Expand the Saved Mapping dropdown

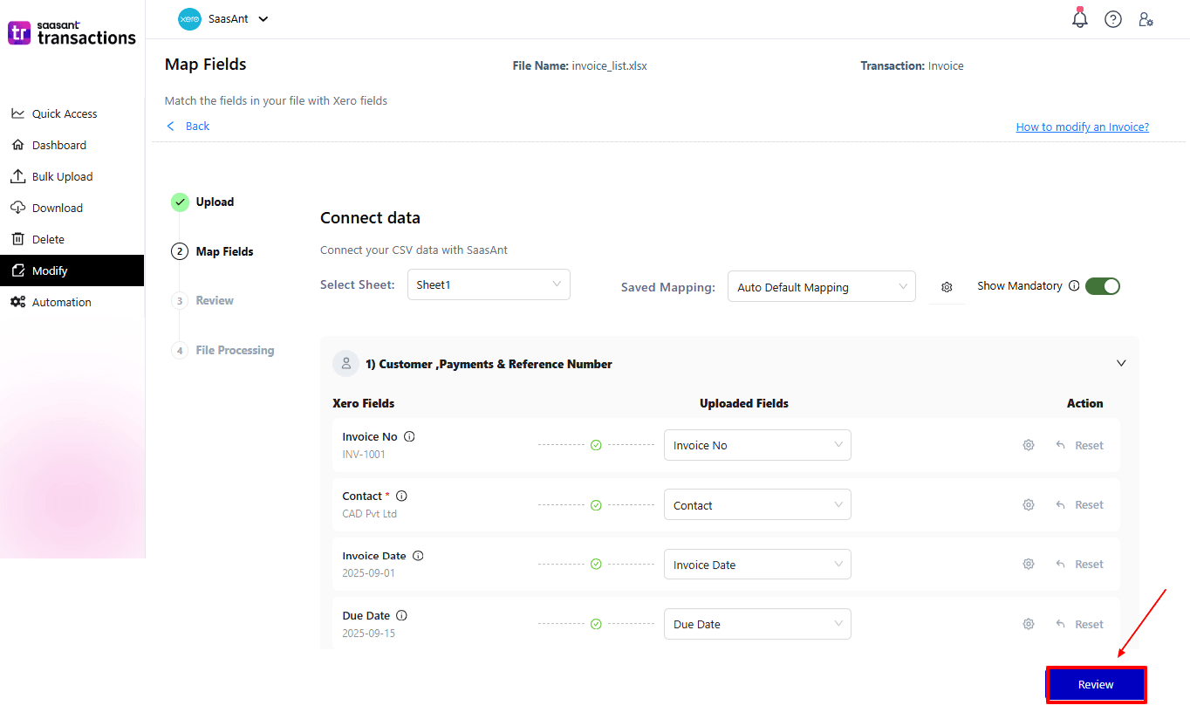(x=821, y=287)
